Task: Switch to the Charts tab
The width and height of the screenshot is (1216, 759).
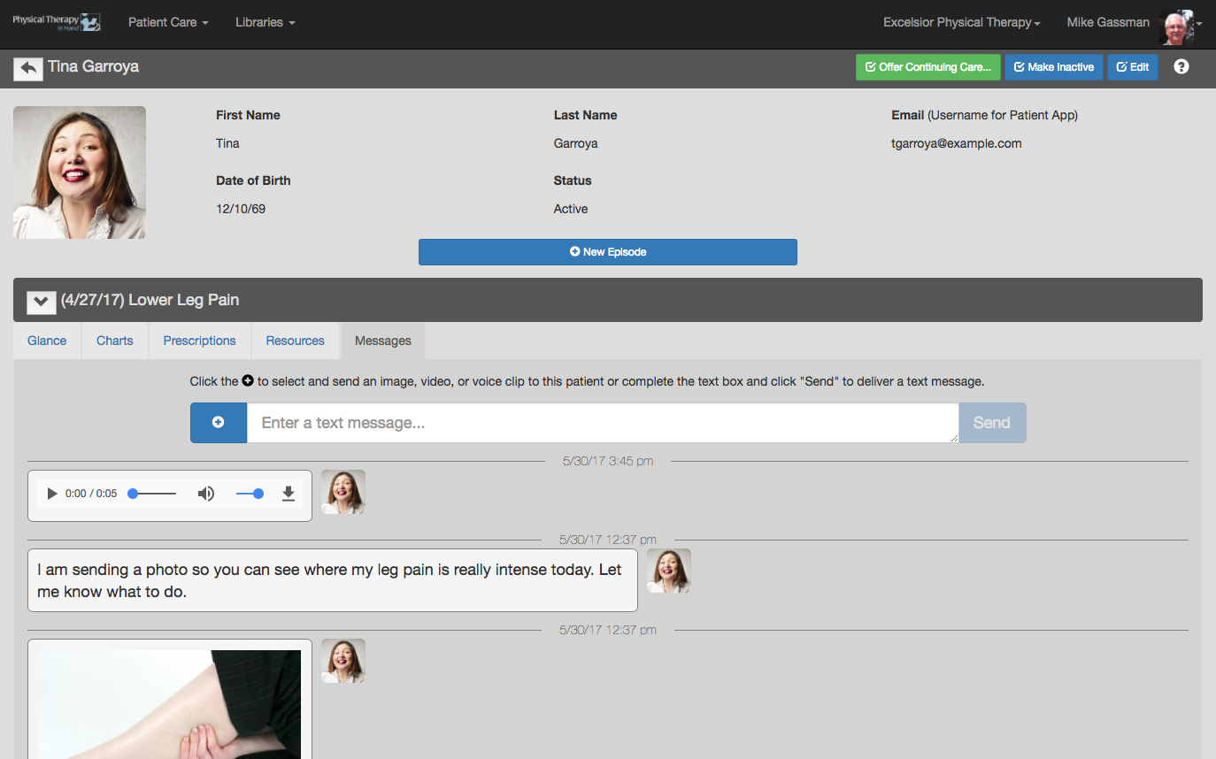Action: (x=115, y=341)
